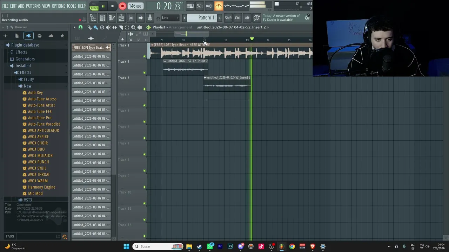
Task: Expand the Generators entry in browser
Action: point(25,59)
